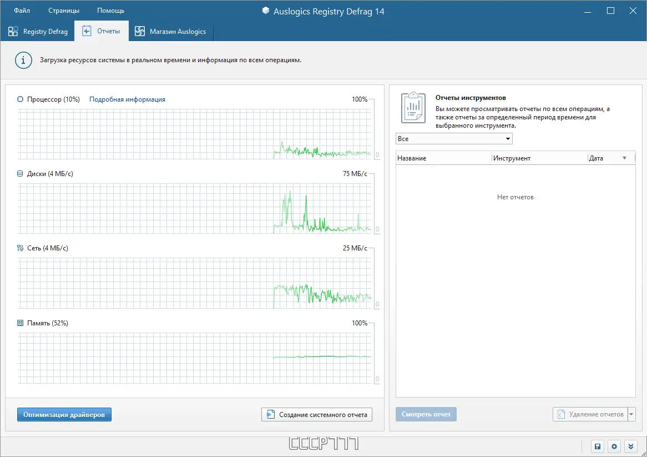Viewport: 647px width, 457px height.
Task: Click the blue info circle icon
Action: tap(23, 61)
